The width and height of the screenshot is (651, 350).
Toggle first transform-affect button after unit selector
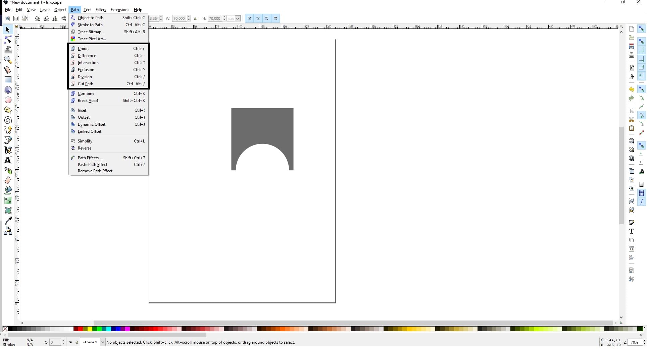coord(249,18)
